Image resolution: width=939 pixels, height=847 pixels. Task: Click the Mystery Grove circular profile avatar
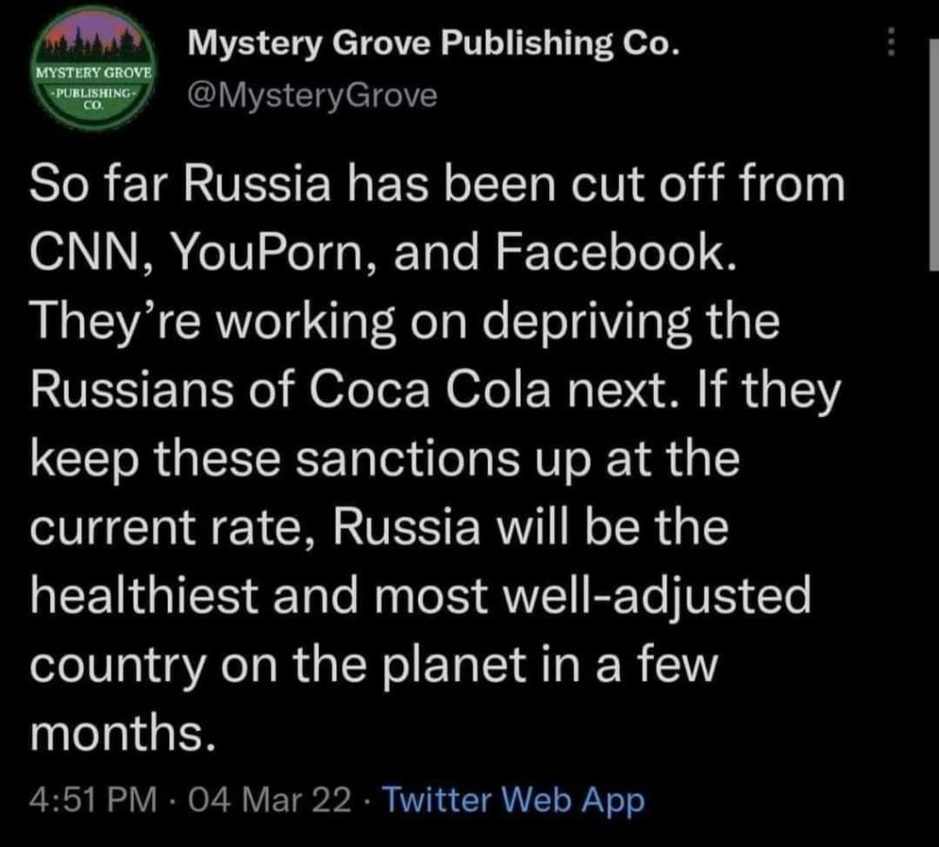tap(94, 68)
